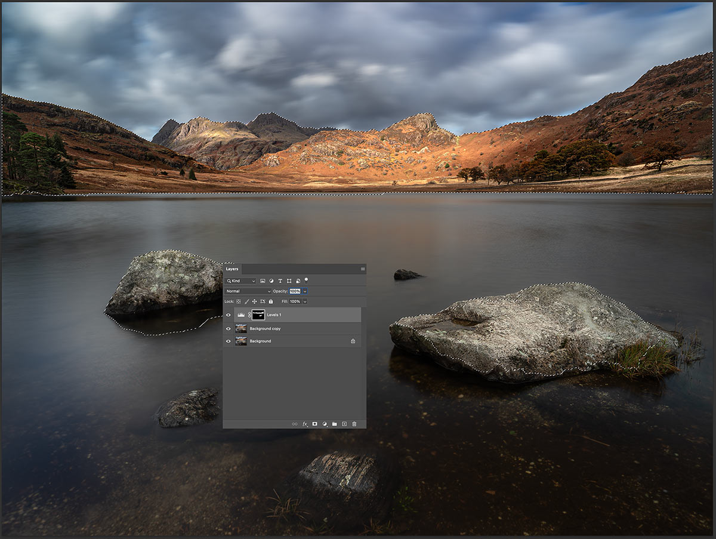
Task: Lock position using the move arrows icon
Action: click(x=255, y=301)
